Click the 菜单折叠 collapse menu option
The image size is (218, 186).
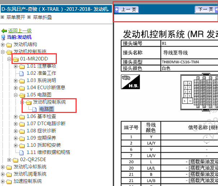[x=42, y=17]
